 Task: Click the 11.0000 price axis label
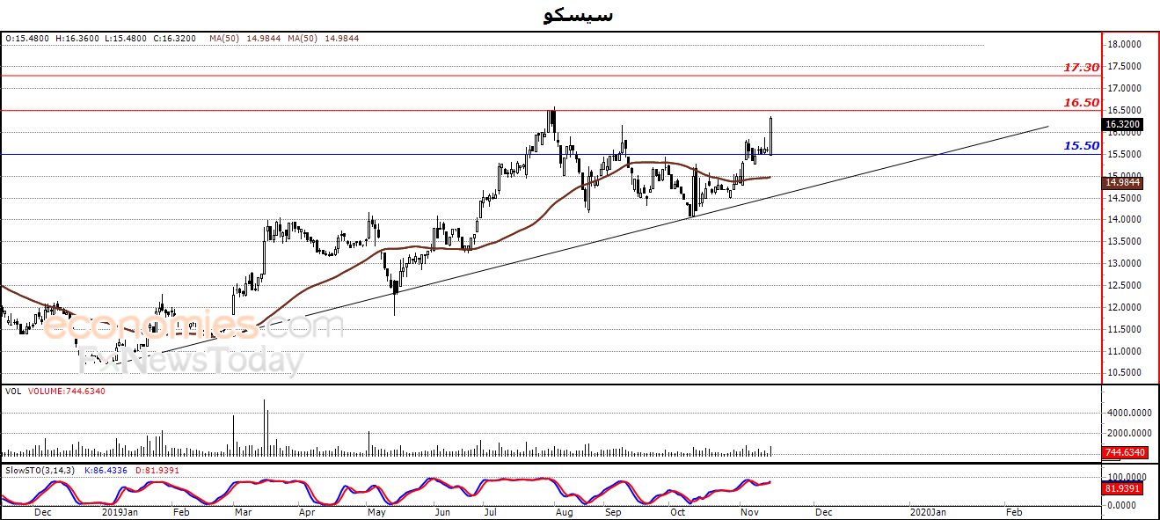tap(1124, 352)
